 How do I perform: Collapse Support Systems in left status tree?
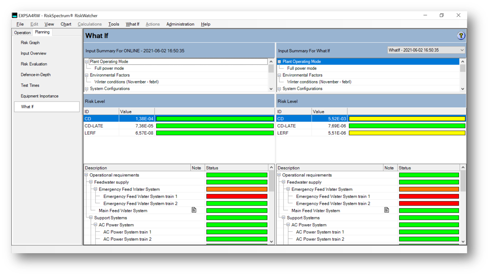tap(91, 218)
